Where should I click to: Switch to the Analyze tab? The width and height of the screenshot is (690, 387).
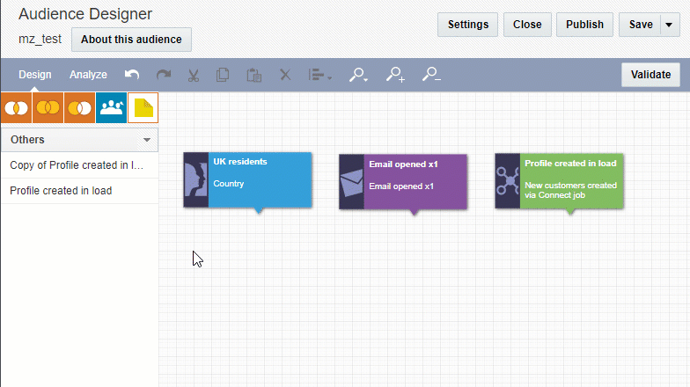tap(88, 75)
